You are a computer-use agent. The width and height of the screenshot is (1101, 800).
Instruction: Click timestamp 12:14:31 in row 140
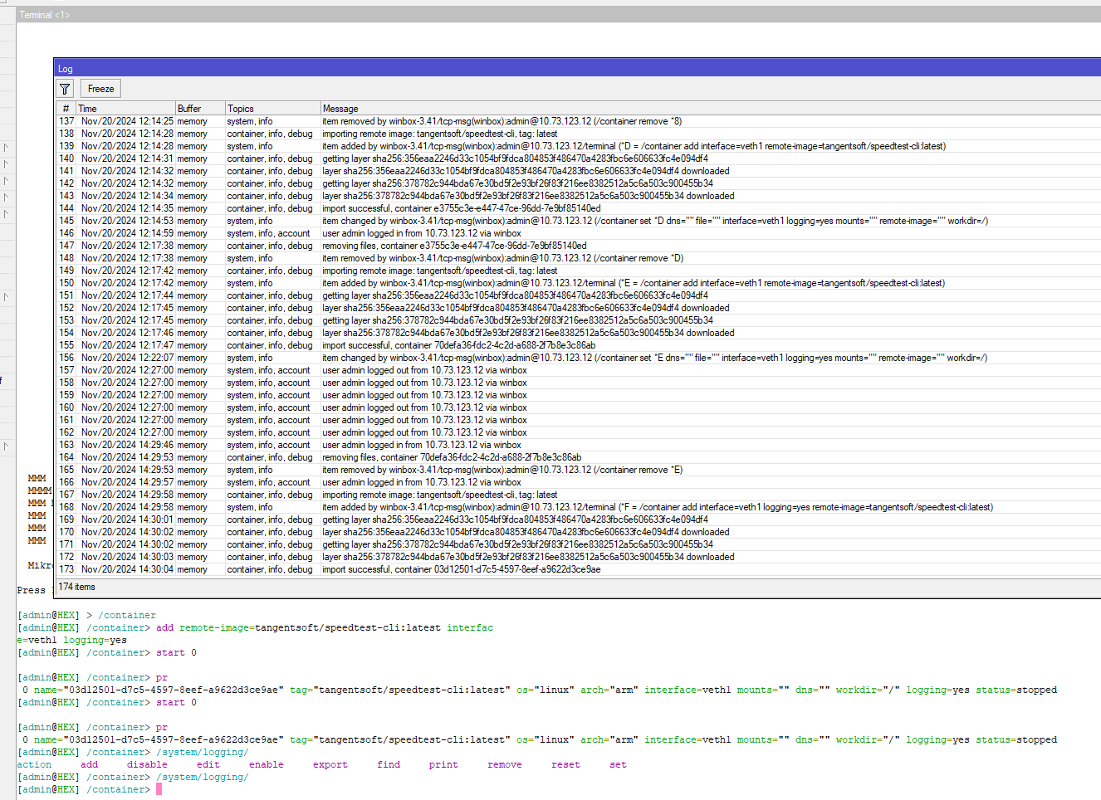tap(127, 159)
